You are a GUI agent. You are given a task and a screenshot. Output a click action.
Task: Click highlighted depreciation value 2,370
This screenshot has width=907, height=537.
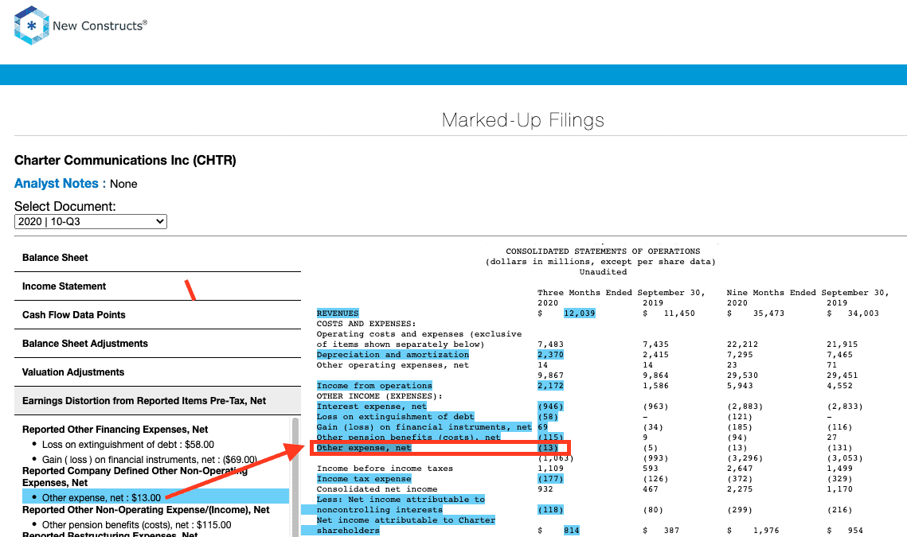550,355
